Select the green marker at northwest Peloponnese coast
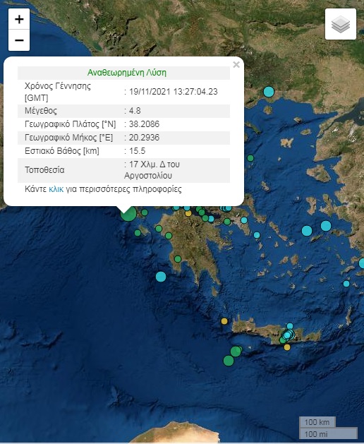The width and height of the screenshot is (364, 444). [x=159, y=229]
